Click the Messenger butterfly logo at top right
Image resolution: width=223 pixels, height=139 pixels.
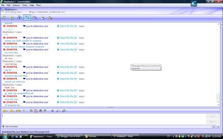tap(194, 3)
